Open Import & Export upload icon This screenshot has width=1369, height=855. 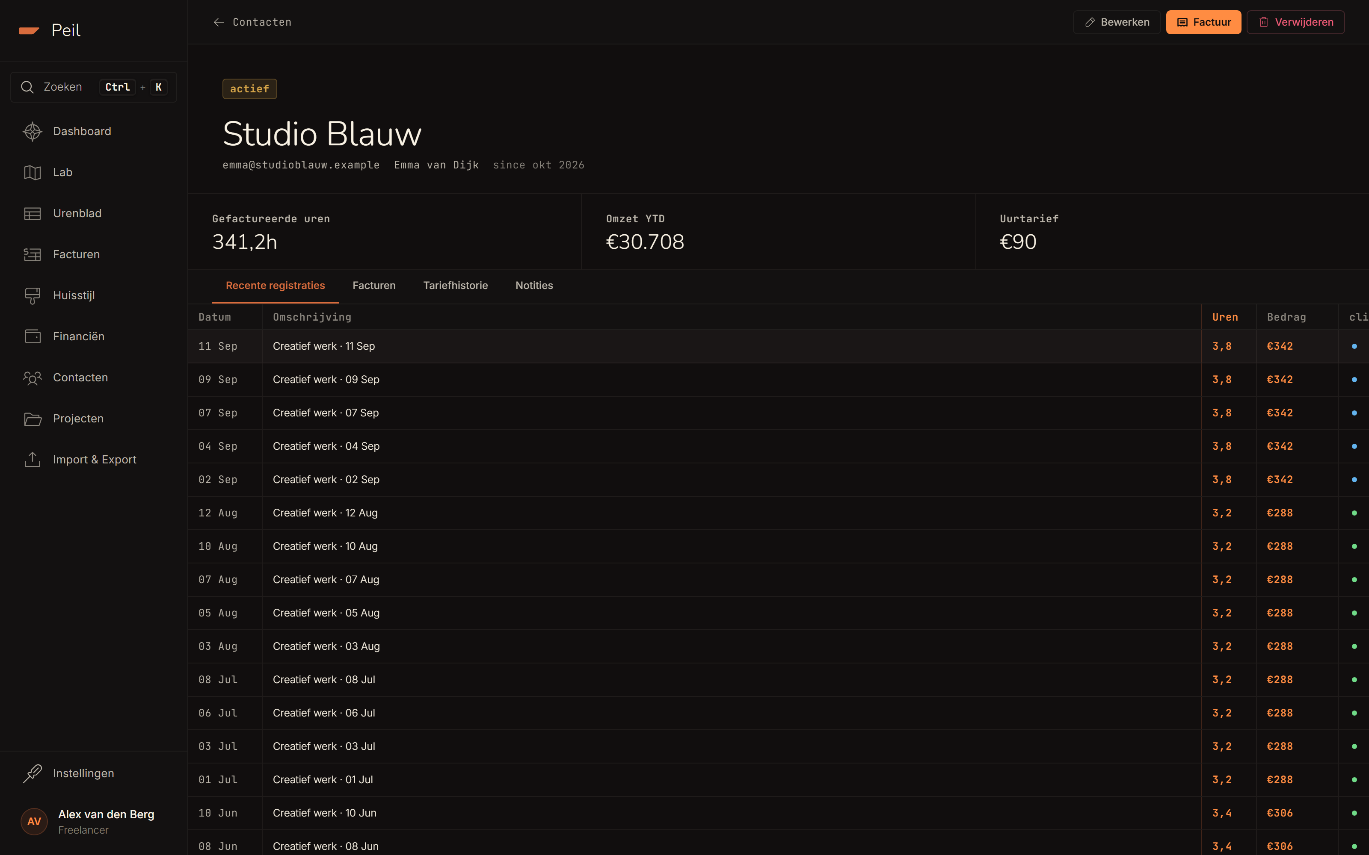pos(32,460)
